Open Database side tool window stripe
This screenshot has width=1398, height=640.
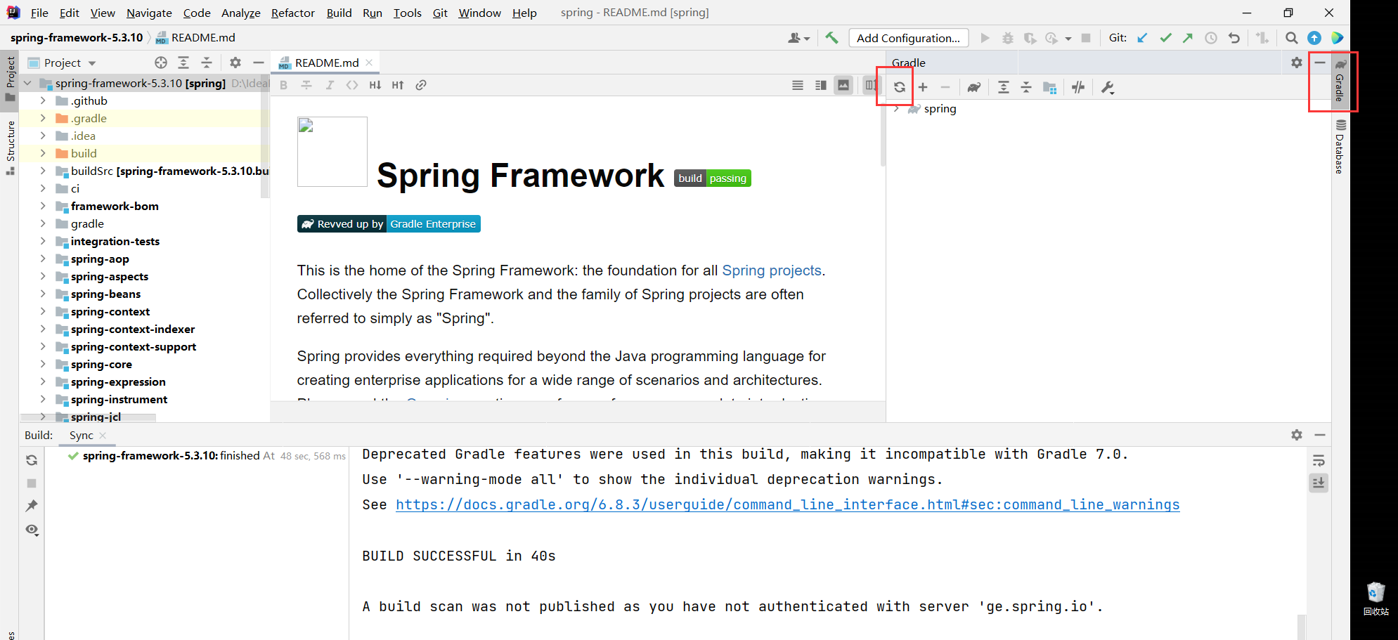click(1340, 146)
